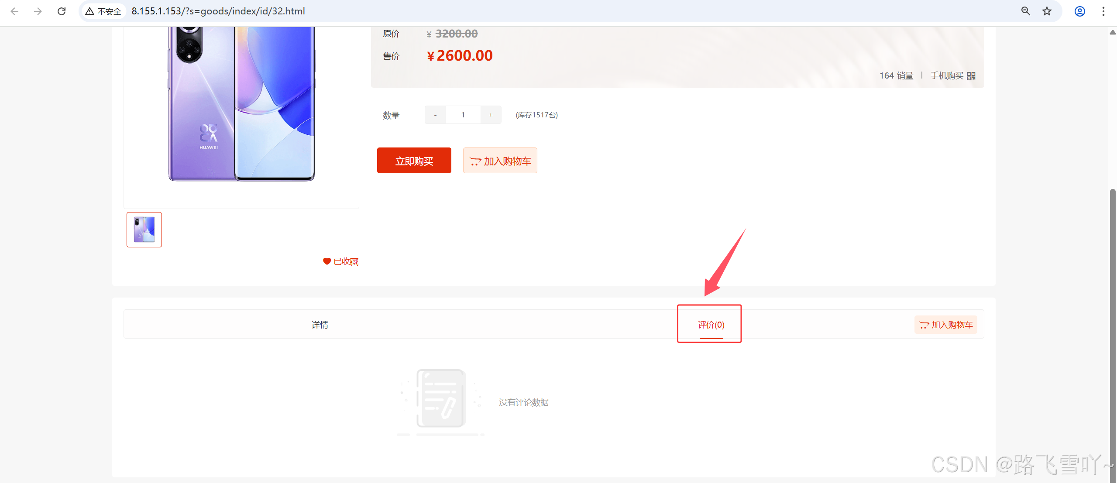Bookmark this page with star icon
Screen dimensions: 1117x483
click(1047, 11)
